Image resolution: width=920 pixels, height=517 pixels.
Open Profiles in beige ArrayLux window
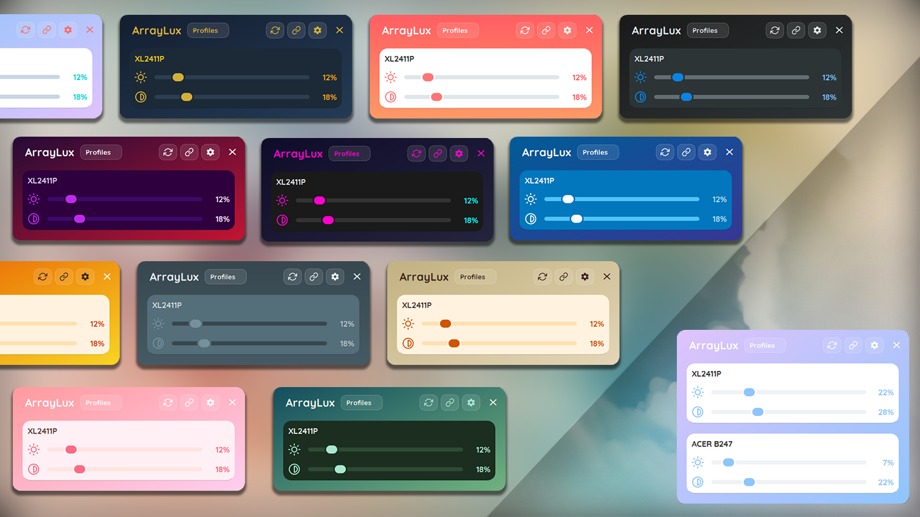point(475,277)
